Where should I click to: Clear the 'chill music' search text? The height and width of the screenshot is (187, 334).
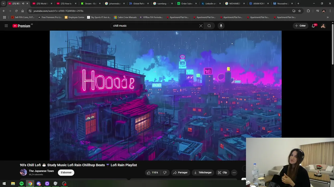[x=201, y=26]
